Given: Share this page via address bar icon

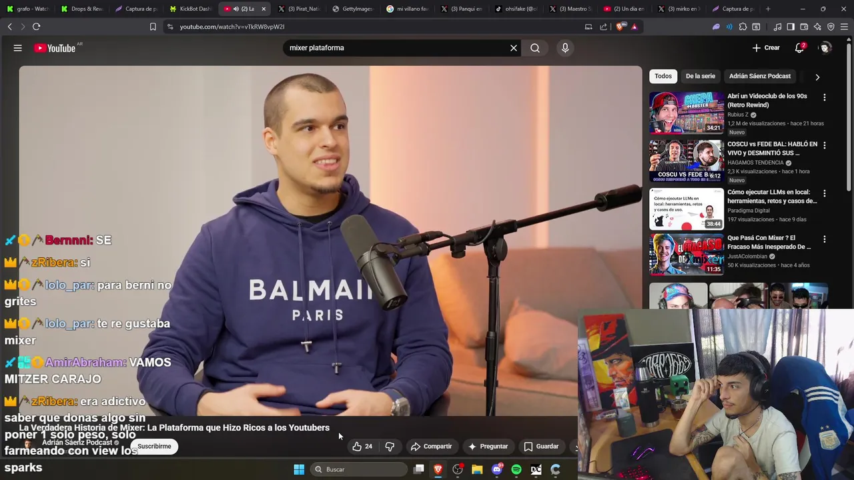Looking at the screenshot, I should (x=604, y=27).
